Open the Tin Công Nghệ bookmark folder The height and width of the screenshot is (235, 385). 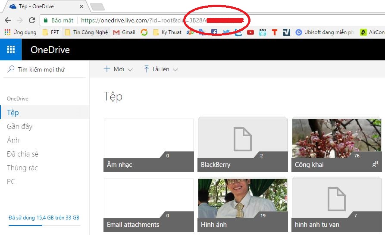click(86, 32)
